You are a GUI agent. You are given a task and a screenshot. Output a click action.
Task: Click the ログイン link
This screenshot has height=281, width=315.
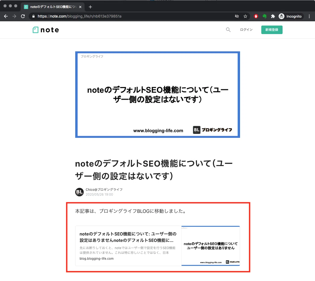tap(246, 30)
